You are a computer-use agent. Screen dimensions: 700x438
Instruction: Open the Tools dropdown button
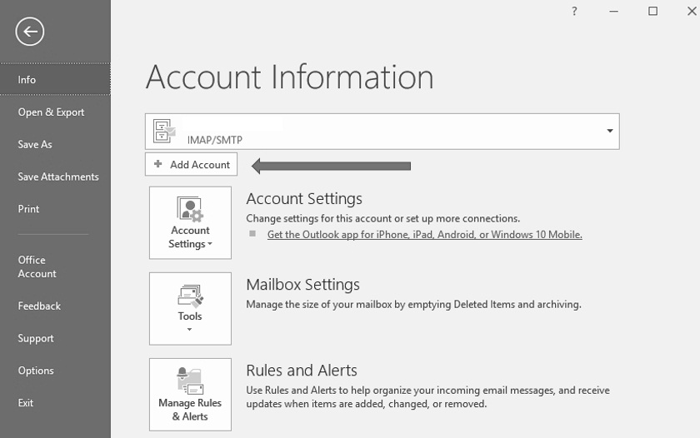point(190,309)
